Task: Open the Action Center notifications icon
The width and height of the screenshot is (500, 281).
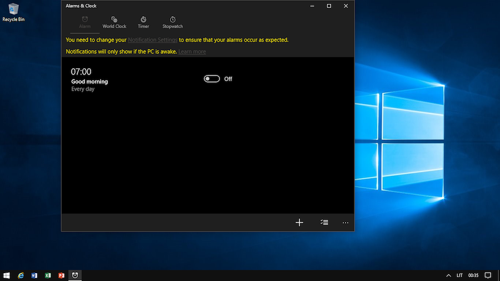Action: coord(488,275)
